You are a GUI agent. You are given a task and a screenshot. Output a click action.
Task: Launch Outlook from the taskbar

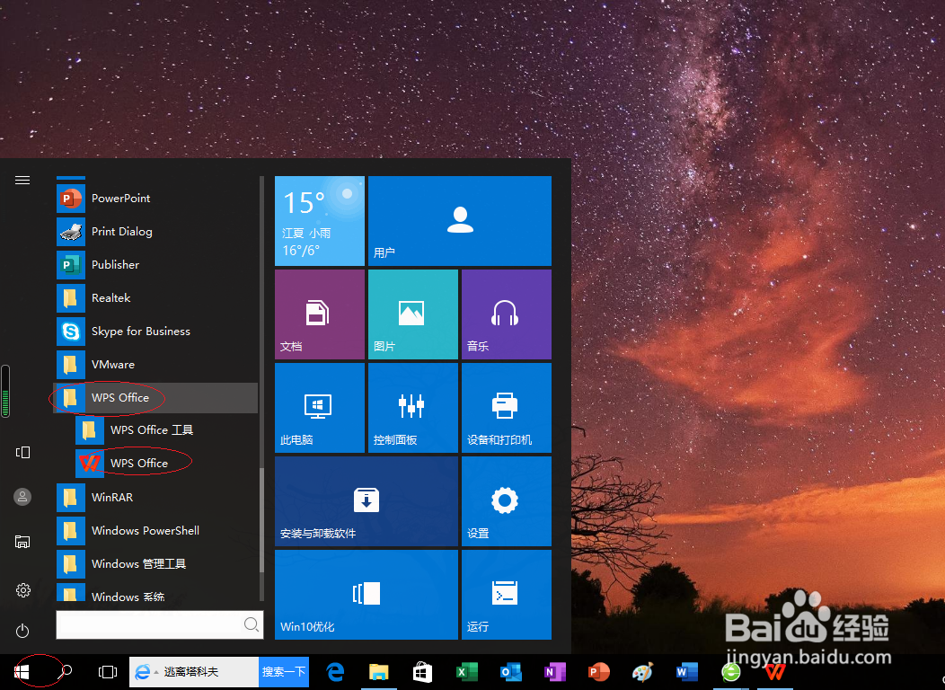(510, 672)
